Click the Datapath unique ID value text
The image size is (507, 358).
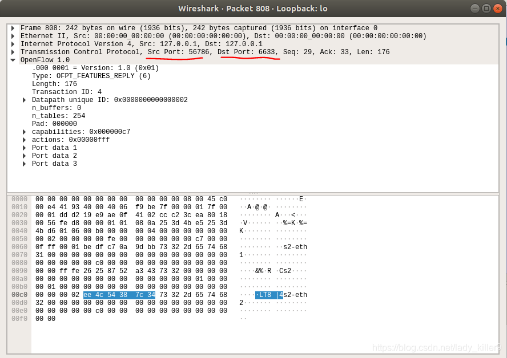tap(151, 100)
